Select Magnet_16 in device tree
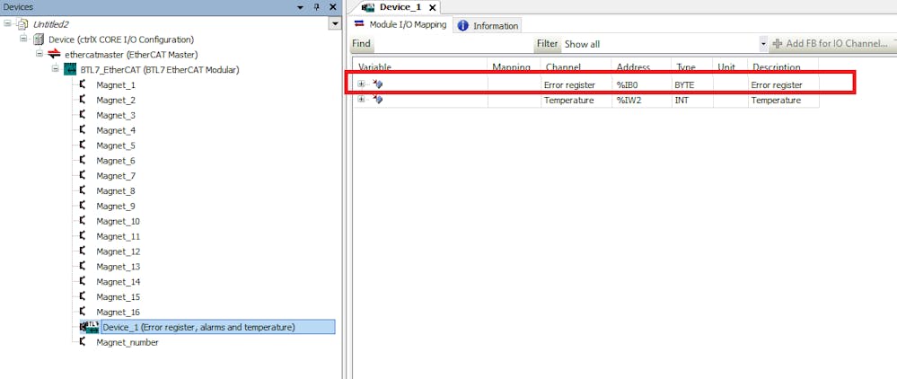This screenshot has width=897, height=379. [x=118, y=313]
